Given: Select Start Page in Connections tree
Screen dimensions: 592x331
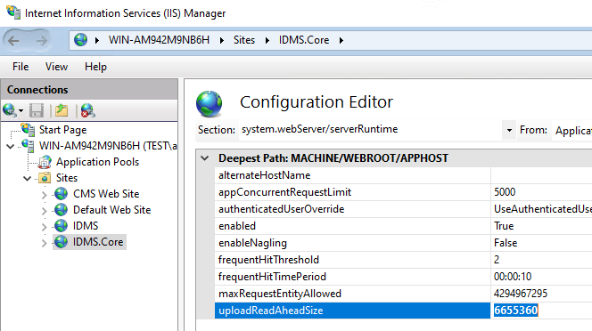Looking at the screenshot, I should 62,130.
